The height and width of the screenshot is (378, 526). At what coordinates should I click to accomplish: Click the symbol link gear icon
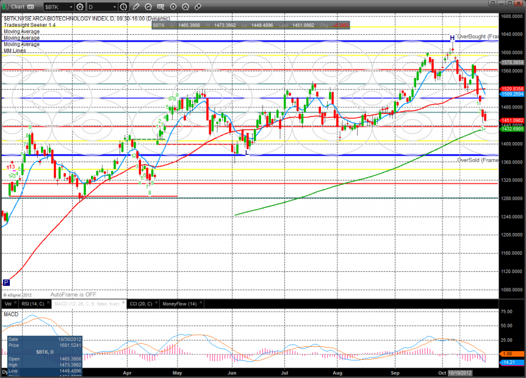(80, 7)
